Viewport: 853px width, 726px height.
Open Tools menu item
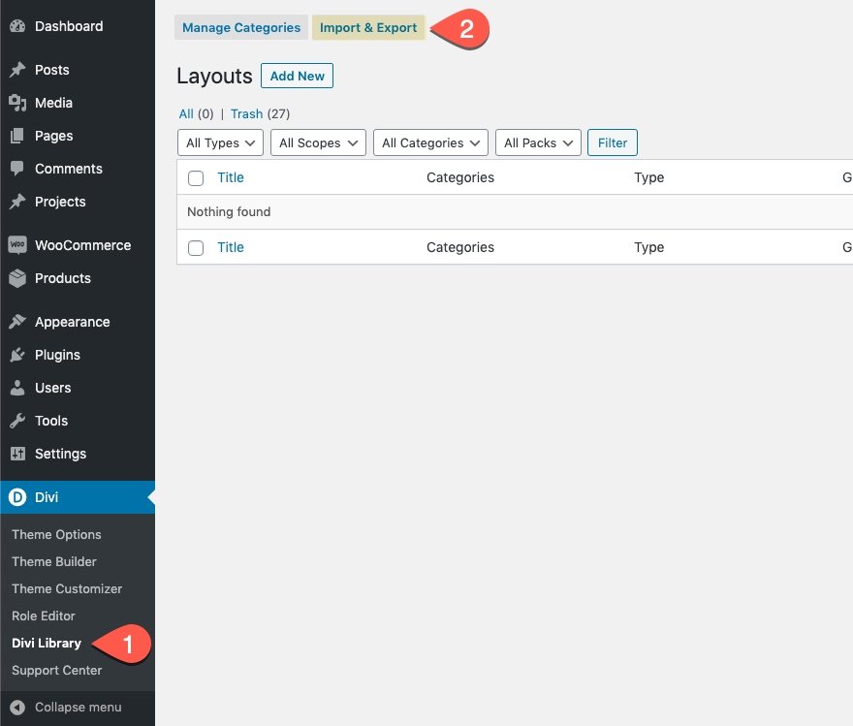(x=78, y=421)
